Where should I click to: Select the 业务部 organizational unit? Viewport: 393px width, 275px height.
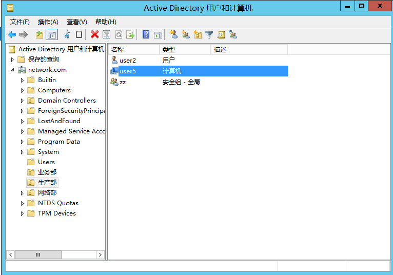click(x=47, y=172)
